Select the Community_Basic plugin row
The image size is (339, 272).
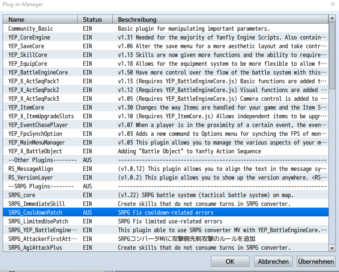click(x=166, y=29)
